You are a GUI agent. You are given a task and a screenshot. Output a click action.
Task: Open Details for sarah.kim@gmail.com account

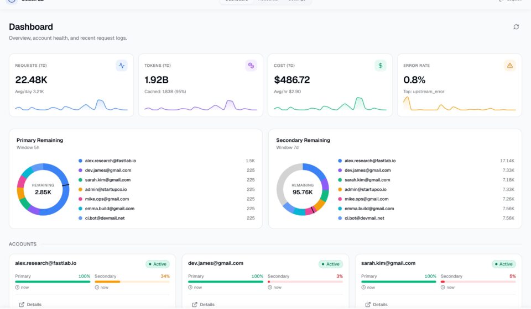point(376,305)
